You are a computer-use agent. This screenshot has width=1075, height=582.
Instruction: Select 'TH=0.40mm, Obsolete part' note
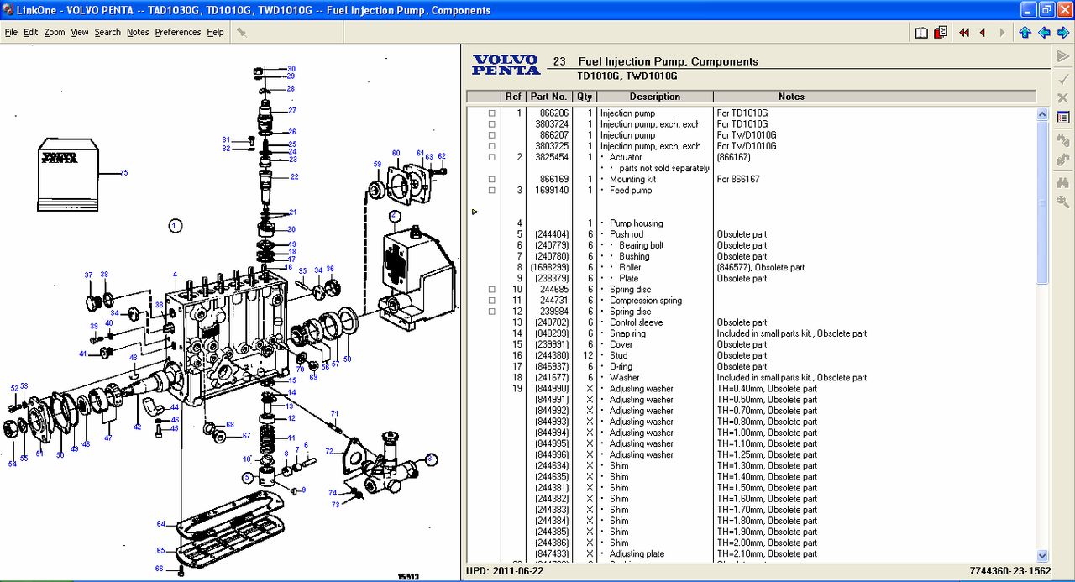767,389
